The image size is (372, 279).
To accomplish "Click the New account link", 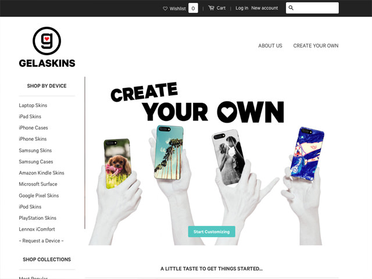I will (264, 8).
